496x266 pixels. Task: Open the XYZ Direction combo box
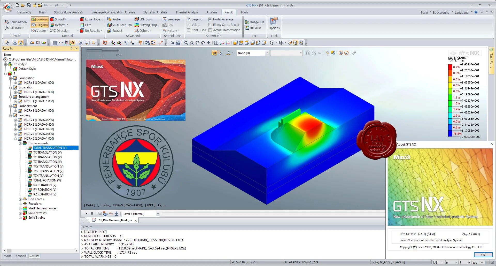coord(64,31)
